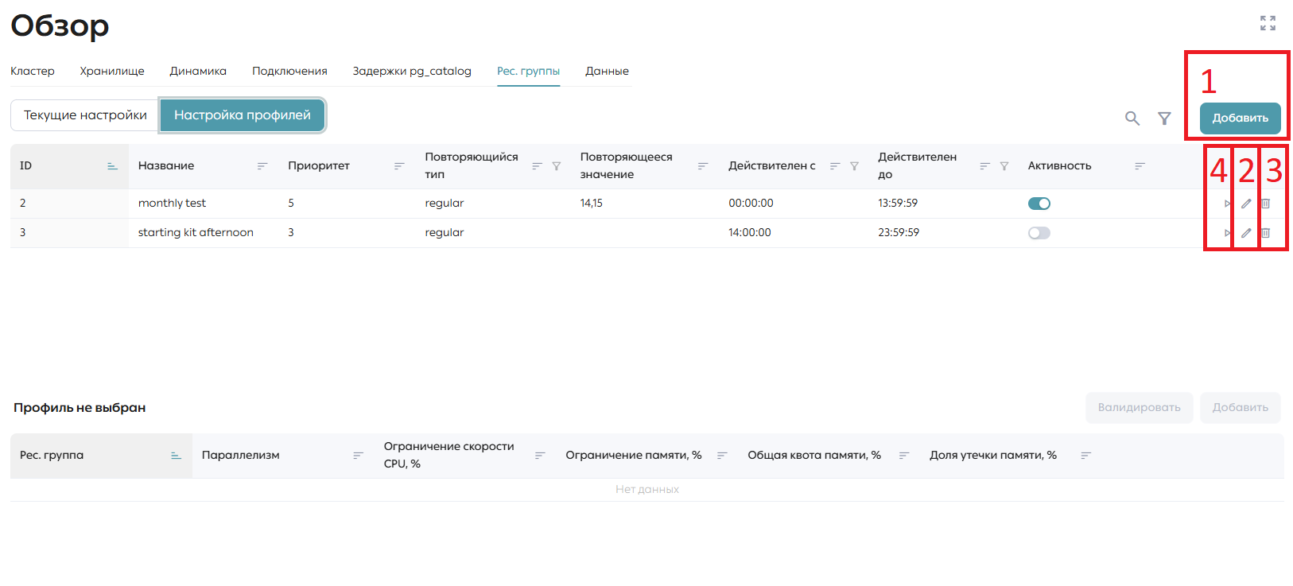The height and width of the screenshot is (586, 1293).
Task: Edit the monthly test profile with pencil
Action: tap(1246, 204)
